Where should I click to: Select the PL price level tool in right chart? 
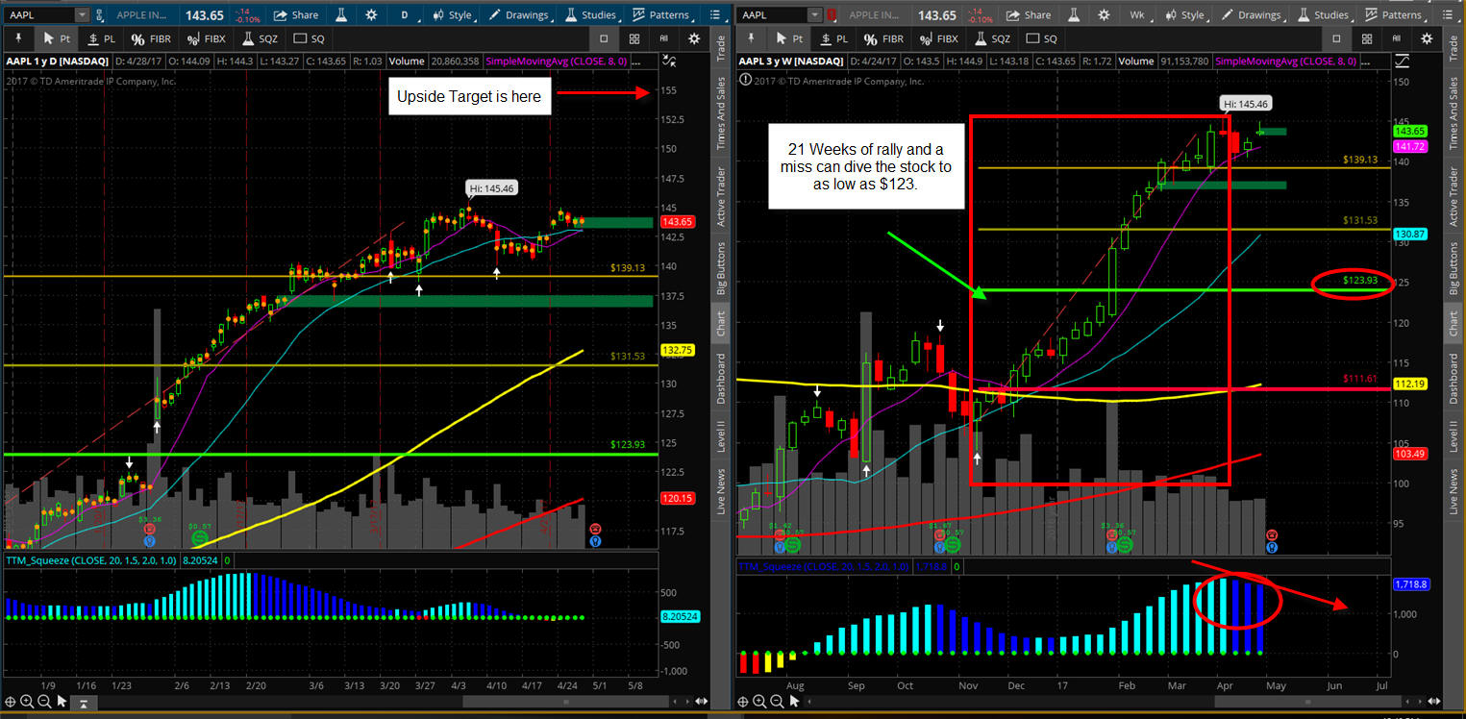point(834,38)
